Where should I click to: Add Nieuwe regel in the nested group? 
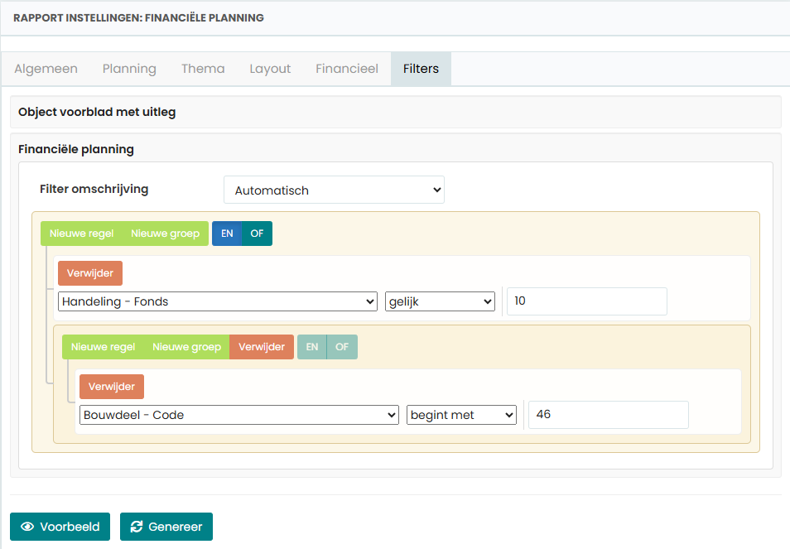pyautogui.click(x=104, y=347)
